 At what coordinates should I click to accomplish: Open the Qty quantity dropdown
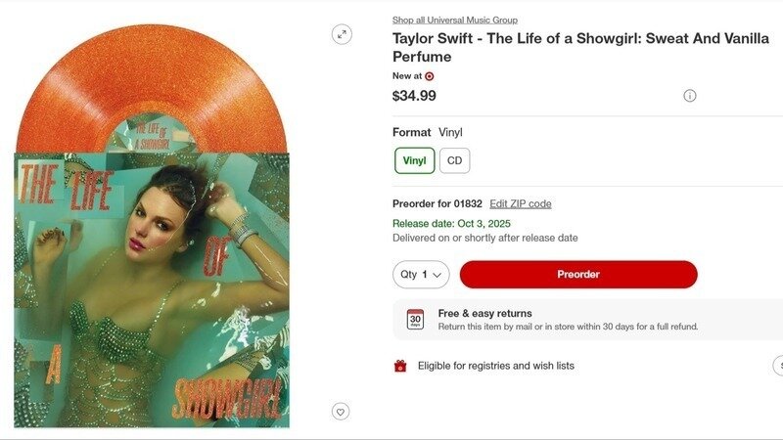pos(421,275)
